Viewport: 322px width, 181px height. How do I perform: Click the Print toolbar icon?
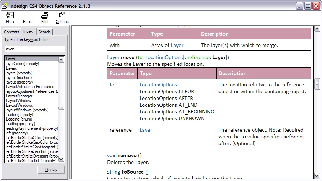click(x=45, y=18)
